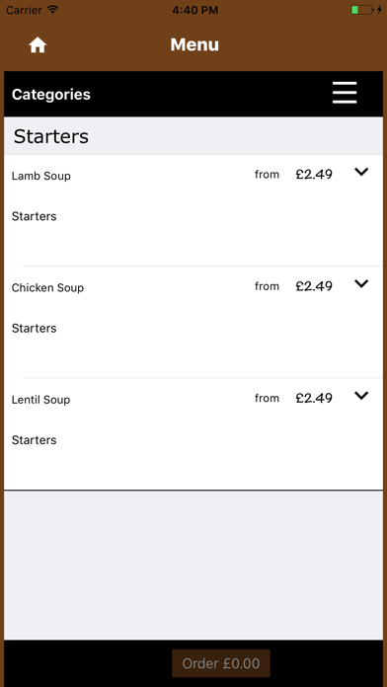Click the Order £0.00 button
Screen dimensions: 387x687
(x=221, y=663)
